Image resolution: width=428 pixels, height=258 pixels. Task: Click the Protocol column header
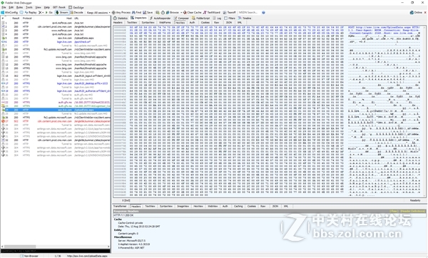[x=27, y=19]
